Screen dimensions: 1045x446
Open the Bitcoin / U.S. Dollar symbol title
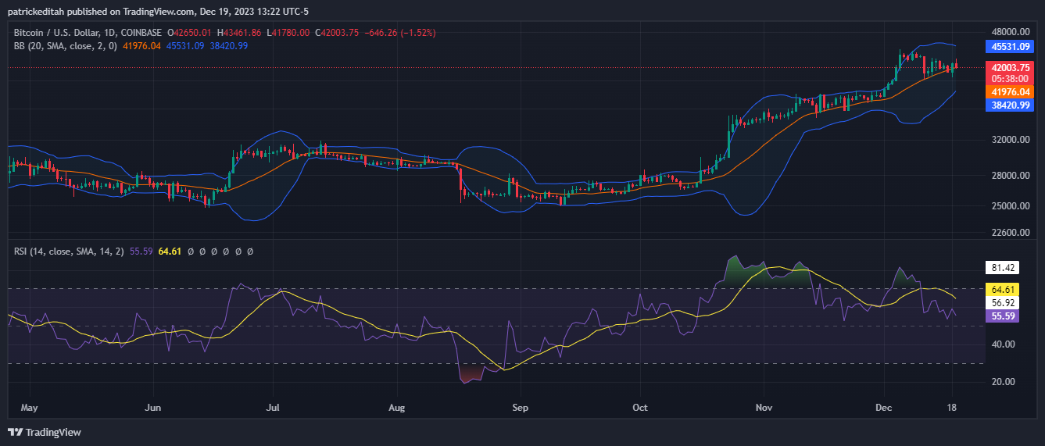point(88,33)
